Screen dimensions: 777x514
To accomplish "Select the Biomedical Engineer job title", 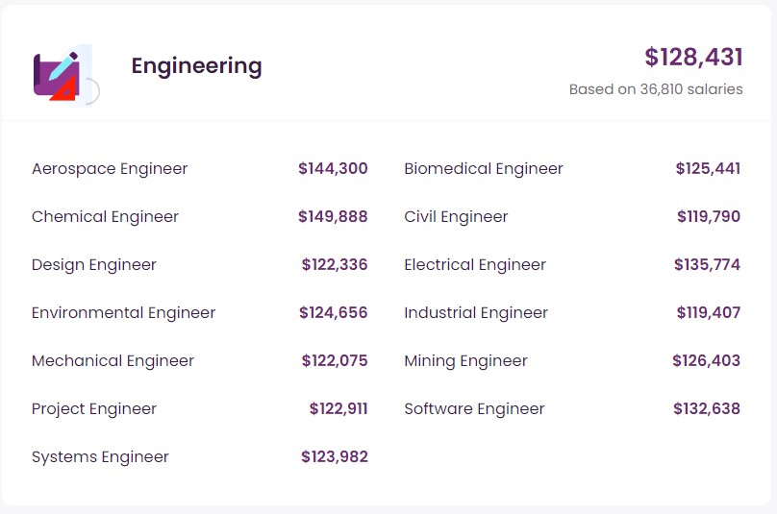I will pyautogui.click(x=483, y=169).
